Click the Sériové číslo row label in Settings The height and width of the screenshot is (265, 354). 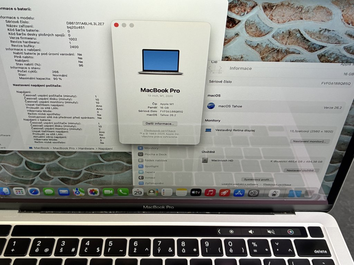[x=220, y=81]
